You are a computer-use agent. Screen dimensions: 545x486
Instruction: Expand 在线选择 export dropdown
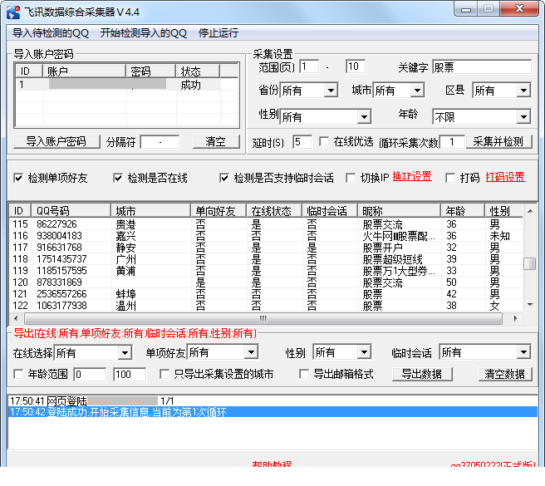125,353
